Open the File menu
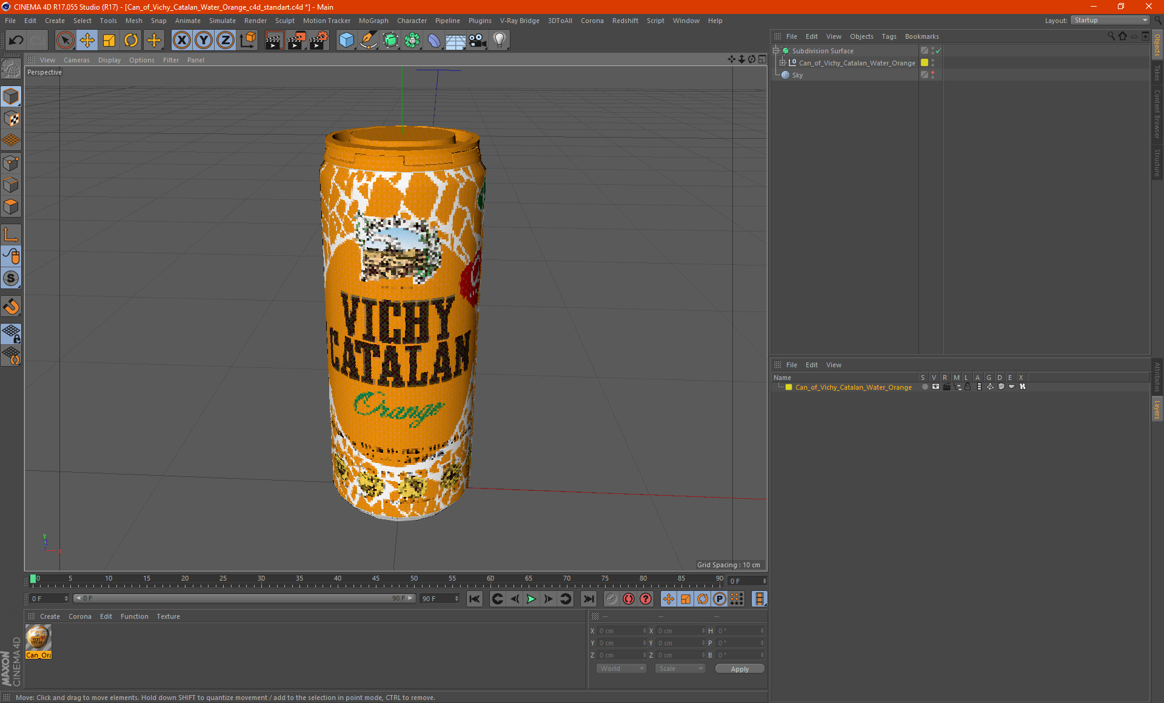The width and height of the screenshot is (1164, 703). pyautogui.click(x=10, y=21)
